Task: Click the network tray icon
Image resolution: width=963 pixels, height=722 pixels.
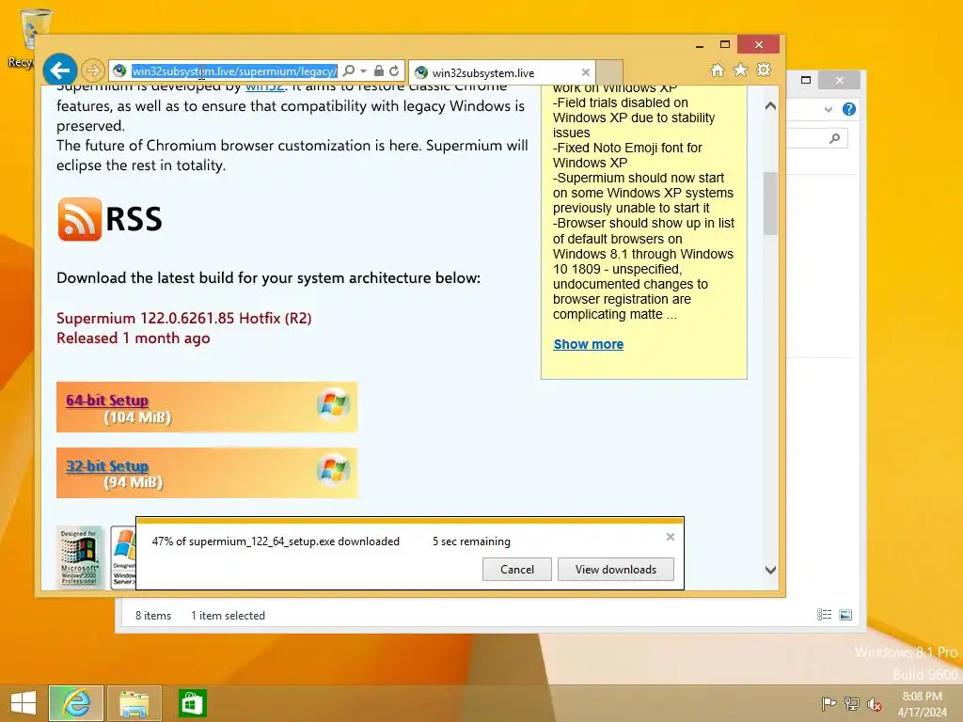Action: coord(852,704)
